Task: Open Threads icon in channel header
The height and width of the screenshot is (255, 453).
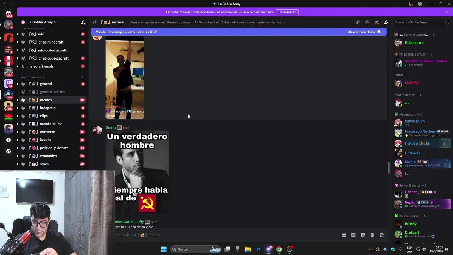Action: point(357,22)
